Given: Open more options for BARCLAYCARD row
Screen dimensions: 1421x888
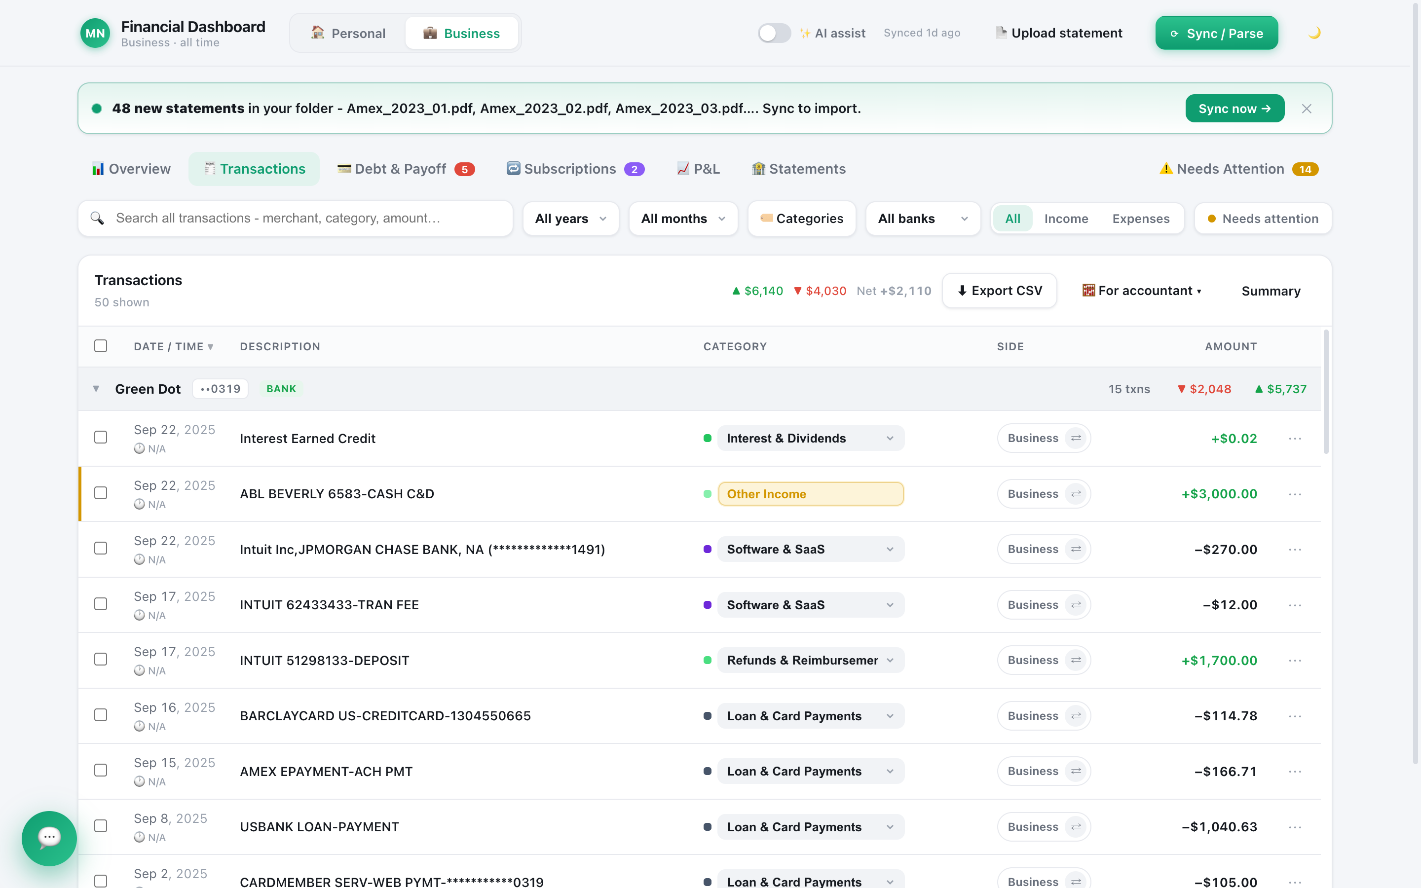Looking at the screenshot, I should tap(1295, 716).
